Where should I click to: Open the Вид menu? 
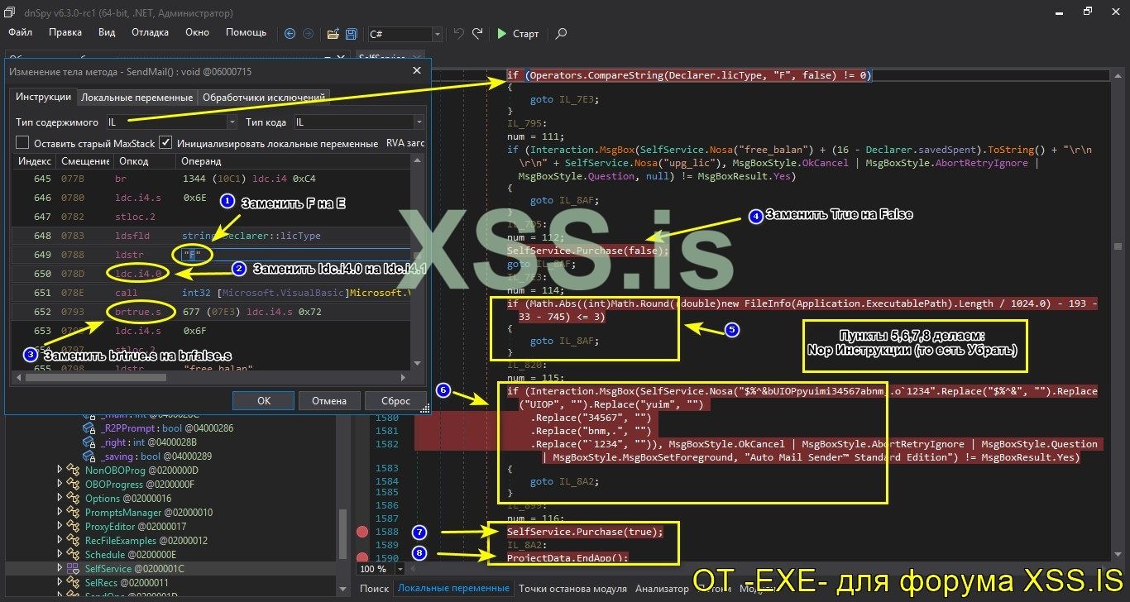click(107, 32)
